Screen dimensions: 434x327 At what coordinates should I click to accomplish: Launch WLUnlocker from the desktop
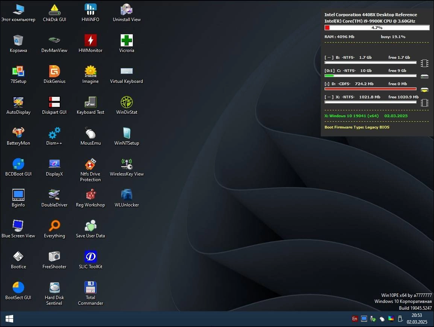[x=126, y=198]
